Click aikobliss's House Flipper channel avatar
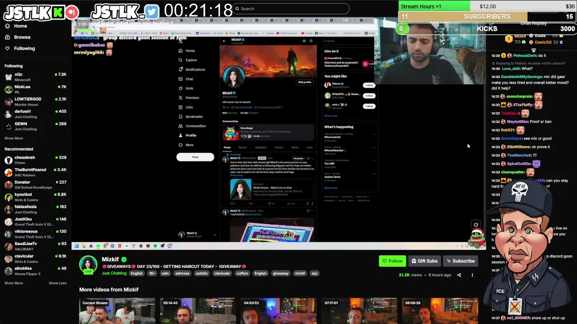 tap(9, 271)
